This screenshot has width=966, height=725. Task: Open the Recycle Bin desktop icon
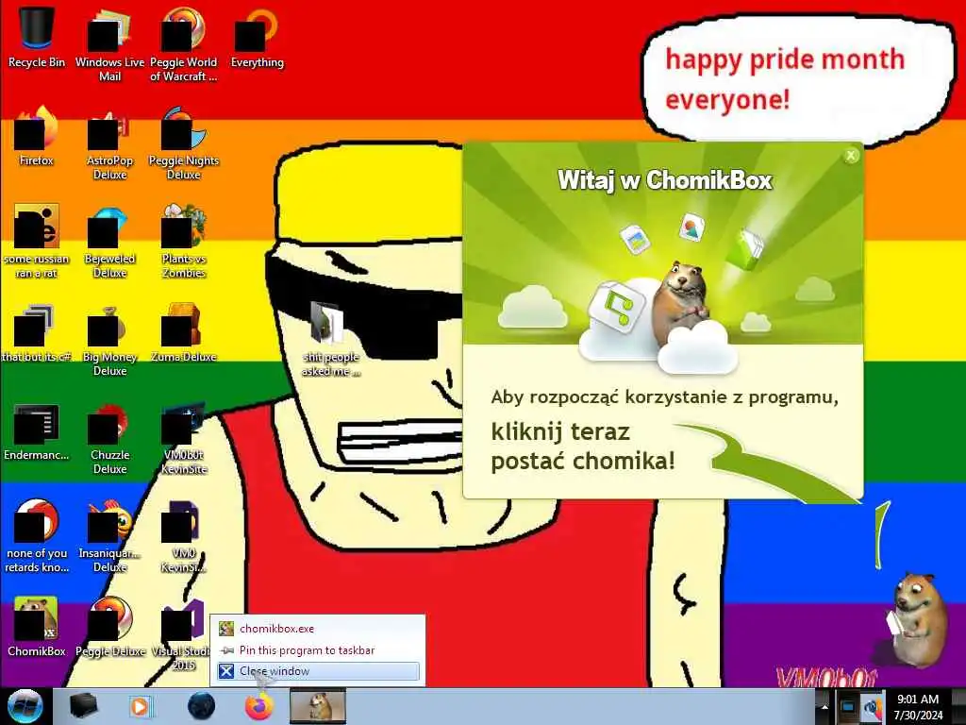tap(37, 37)
